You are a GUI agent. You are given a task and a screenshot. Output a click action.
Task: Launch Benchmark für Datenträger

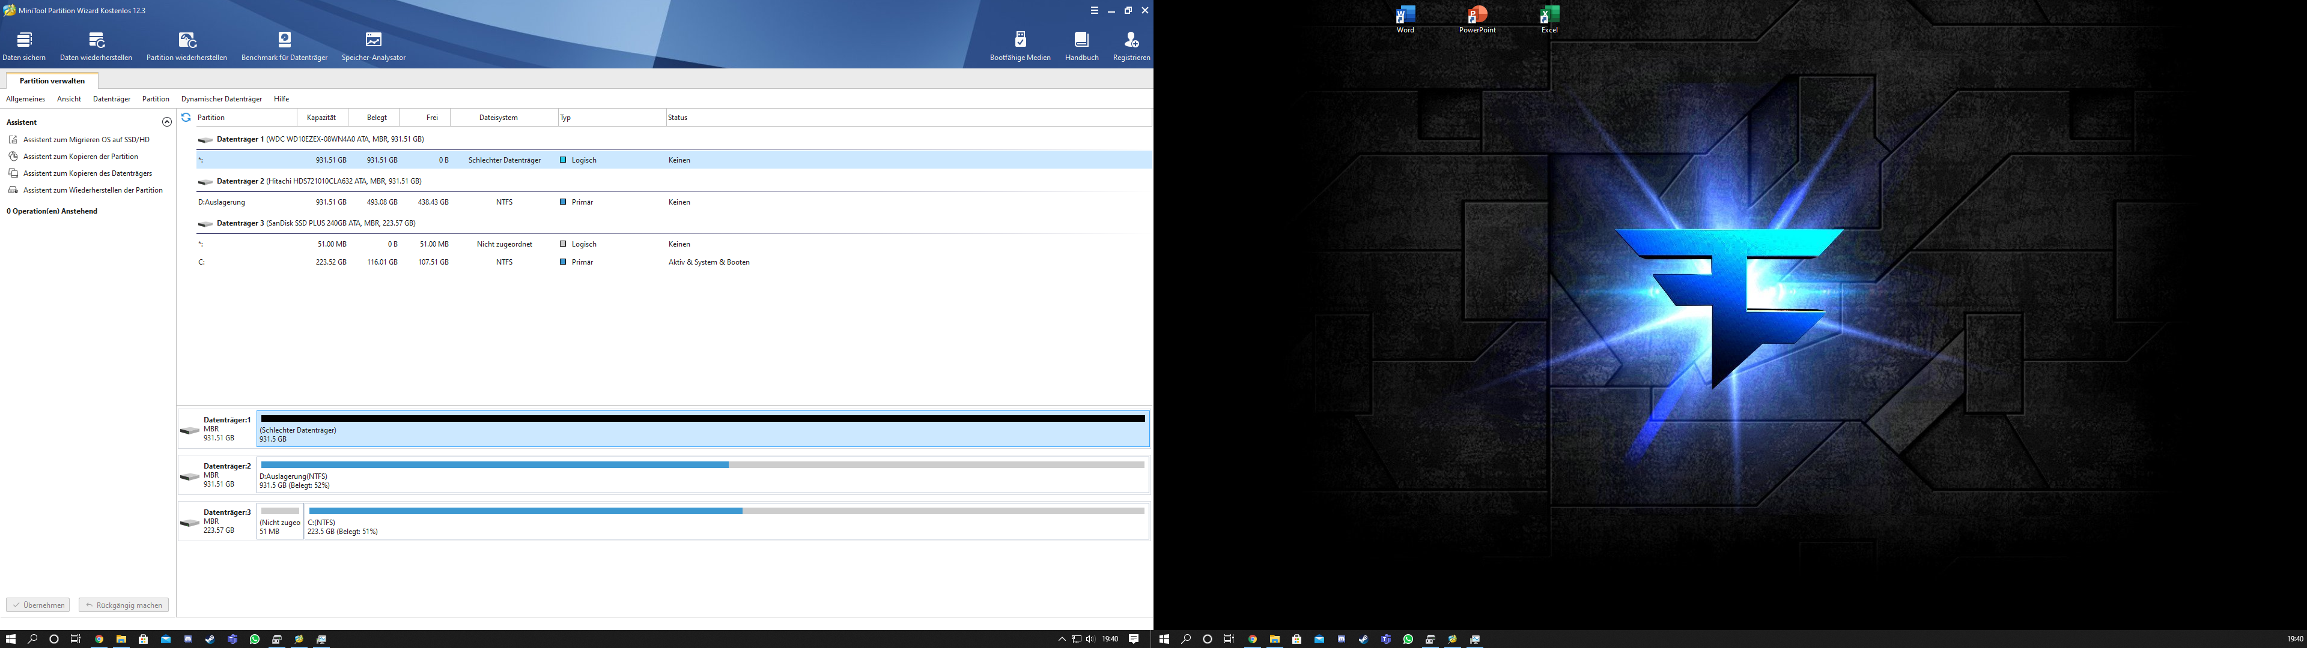[x=284, y=45]
